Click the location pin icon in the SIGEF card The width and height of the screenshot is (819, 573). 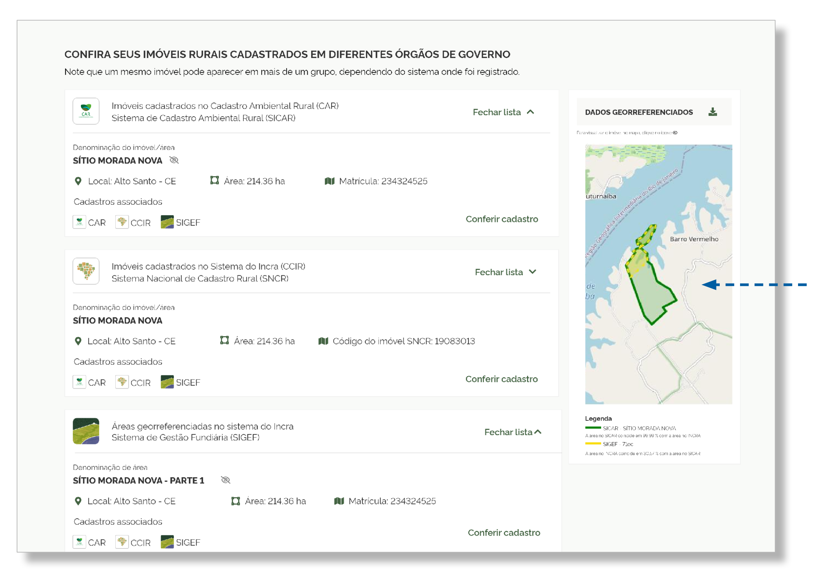click(78, 501)
